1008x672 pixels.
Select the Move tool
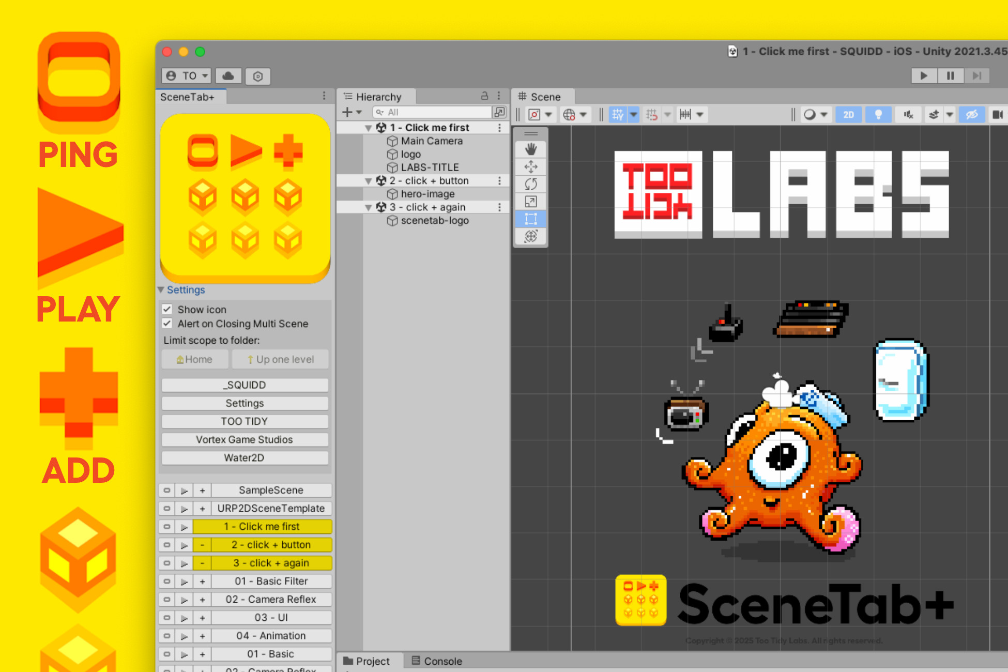[530, 166]
